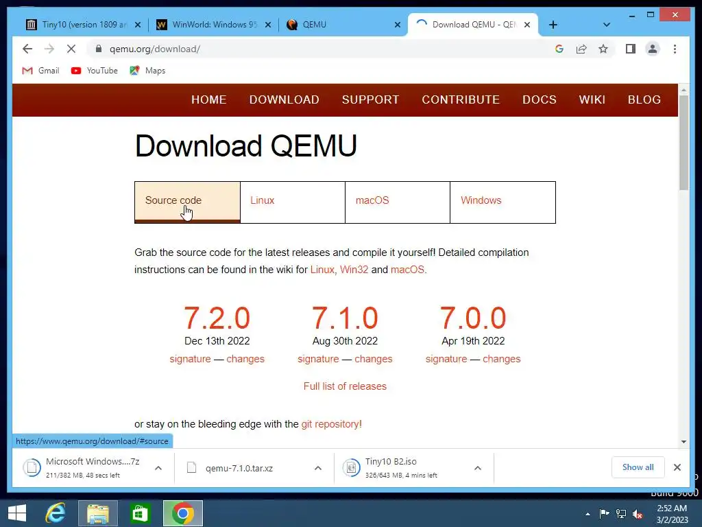Open the Win32 compilation wiki link
This screenshot has width=702, height=527.
coord(354,269)
